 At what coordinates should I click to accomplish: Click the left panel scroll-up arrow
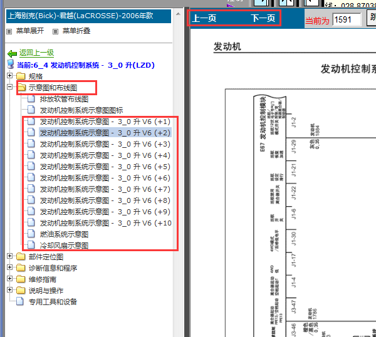(x=178, y=14)
